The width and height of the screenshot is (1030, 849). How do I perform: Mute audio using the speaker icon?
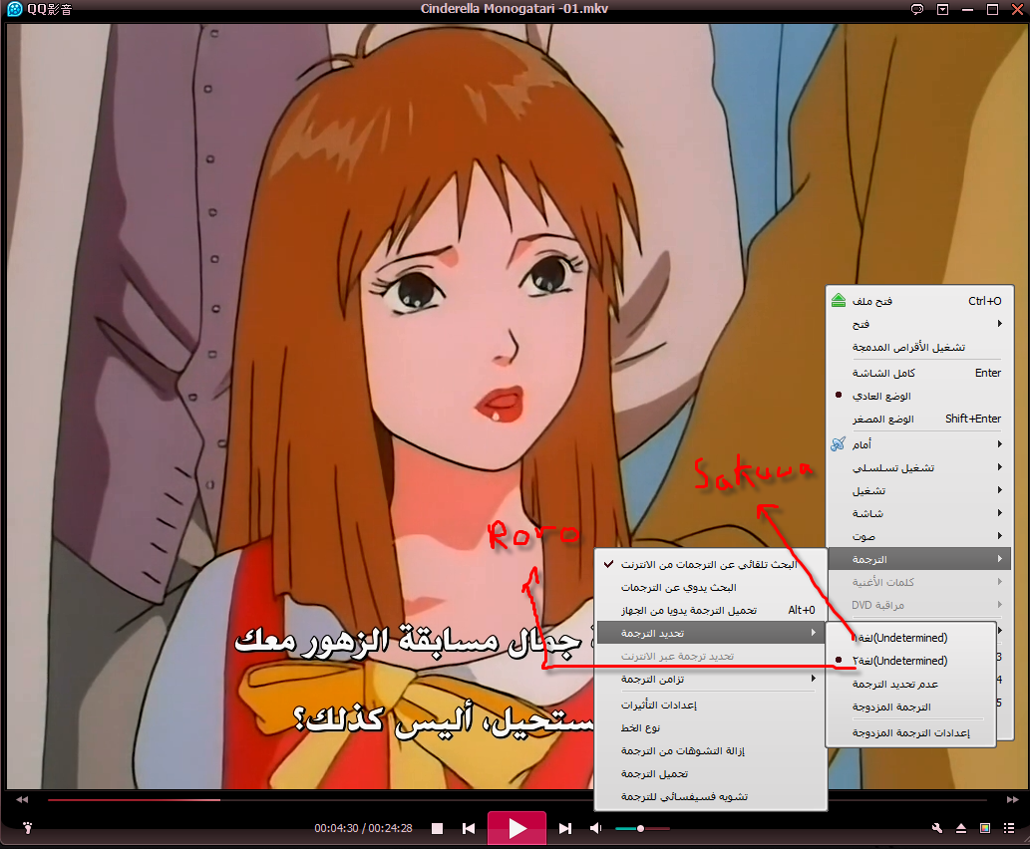[595, 828]
